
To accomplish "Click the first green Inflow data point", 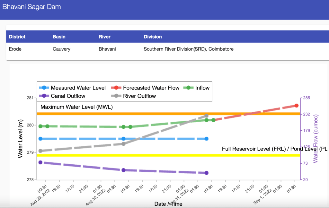I will [40, 126].
